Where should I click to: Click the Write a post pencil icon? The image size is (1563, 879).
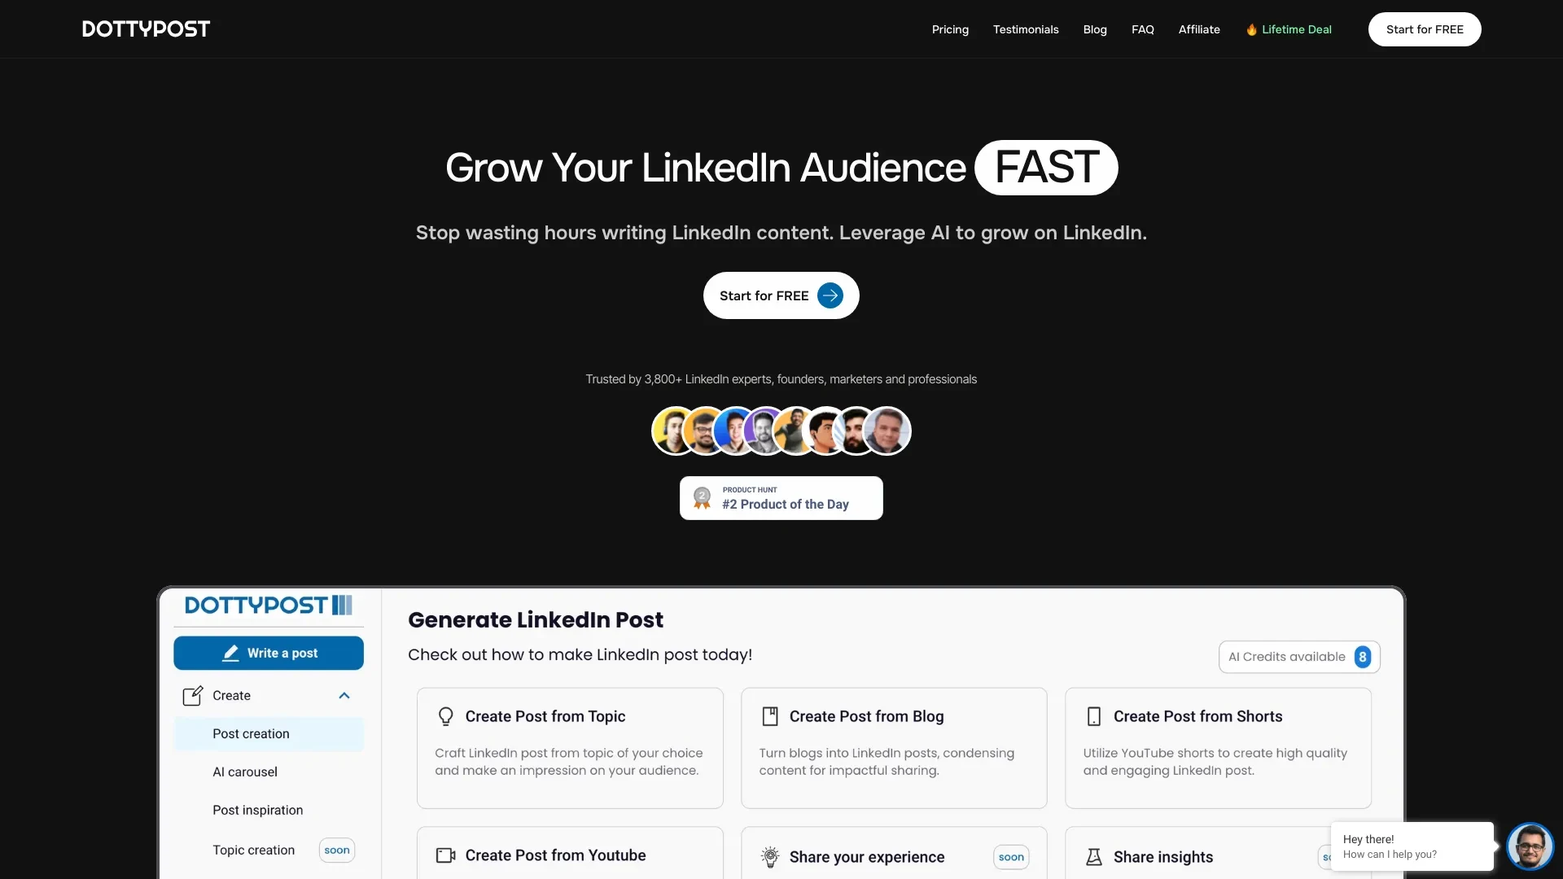[x=230, y=653]
